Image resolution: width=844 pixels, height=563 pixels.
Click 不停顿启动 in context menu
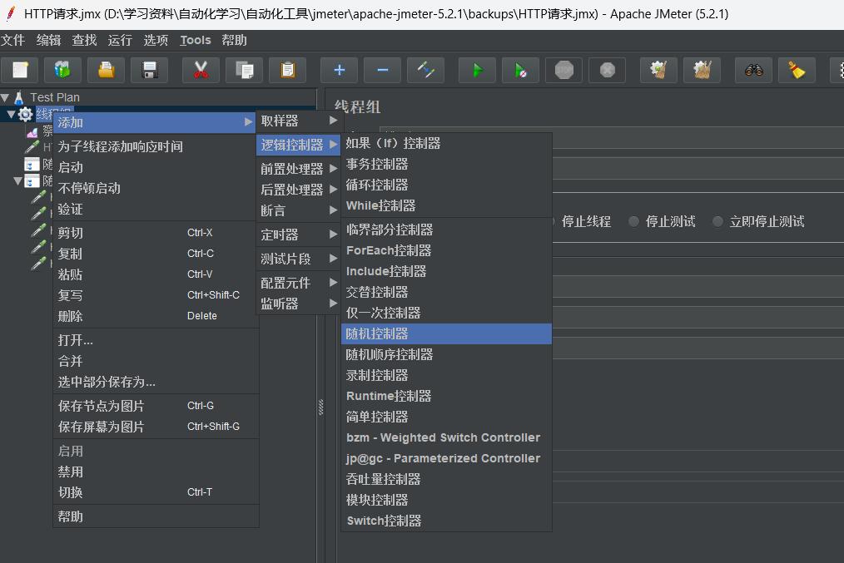point(156,188)
